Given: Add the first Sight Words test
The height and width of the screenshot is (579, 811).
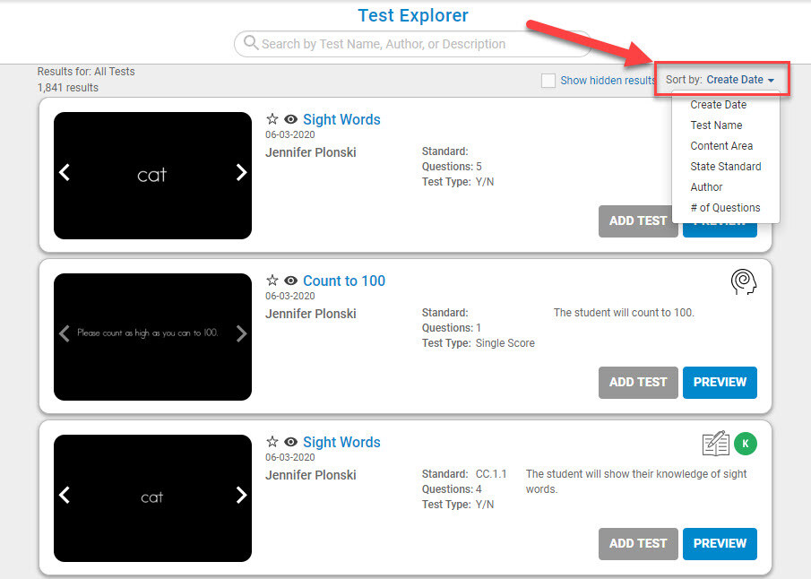Looking at the screenshot, I should (638, 221).
